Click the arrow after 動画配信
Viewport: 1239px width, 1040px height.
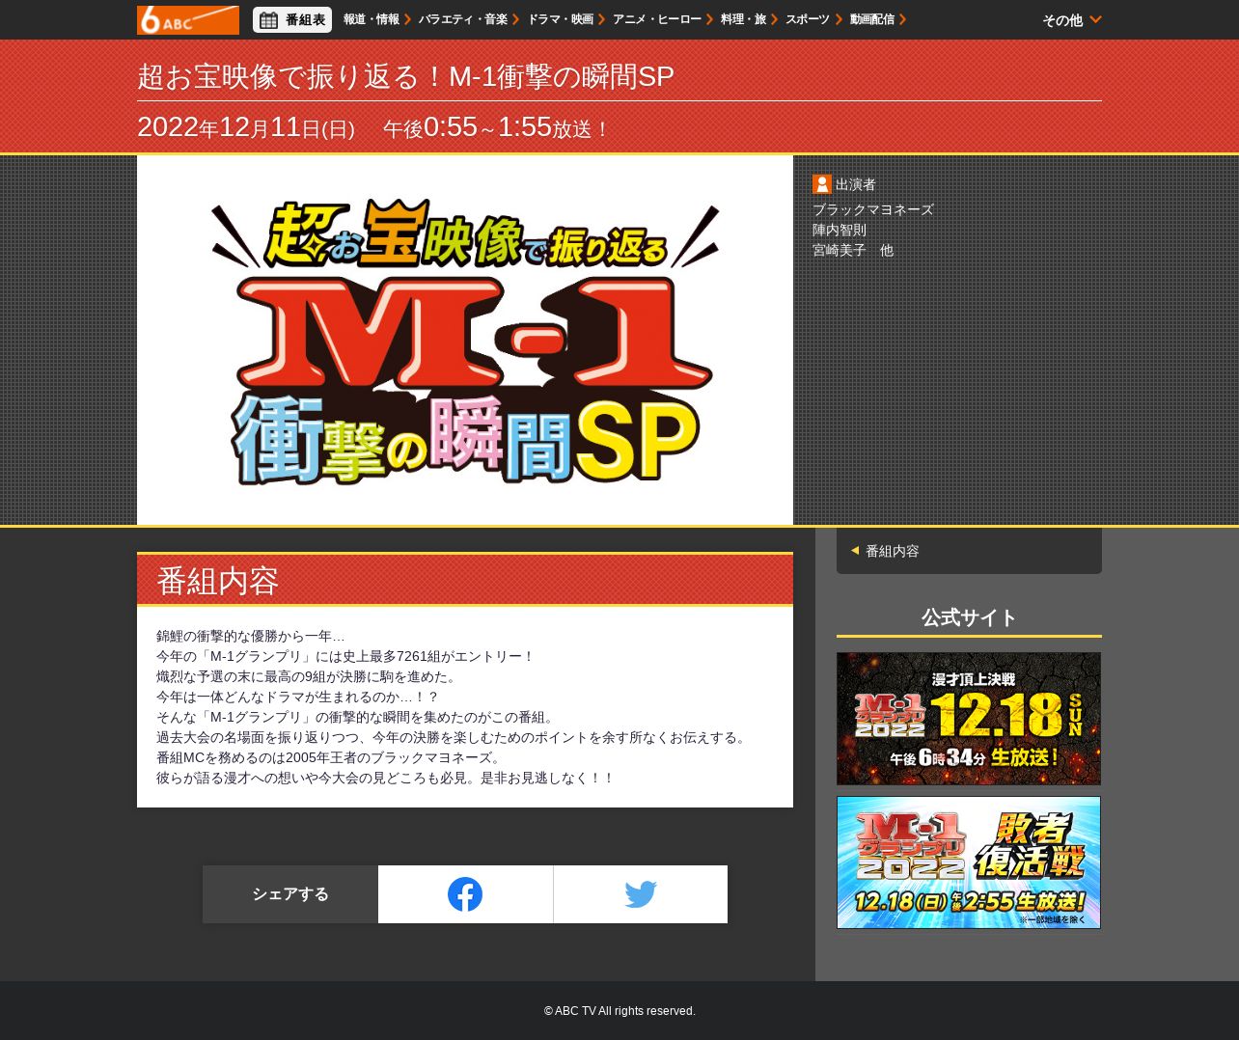pos(903,19)
